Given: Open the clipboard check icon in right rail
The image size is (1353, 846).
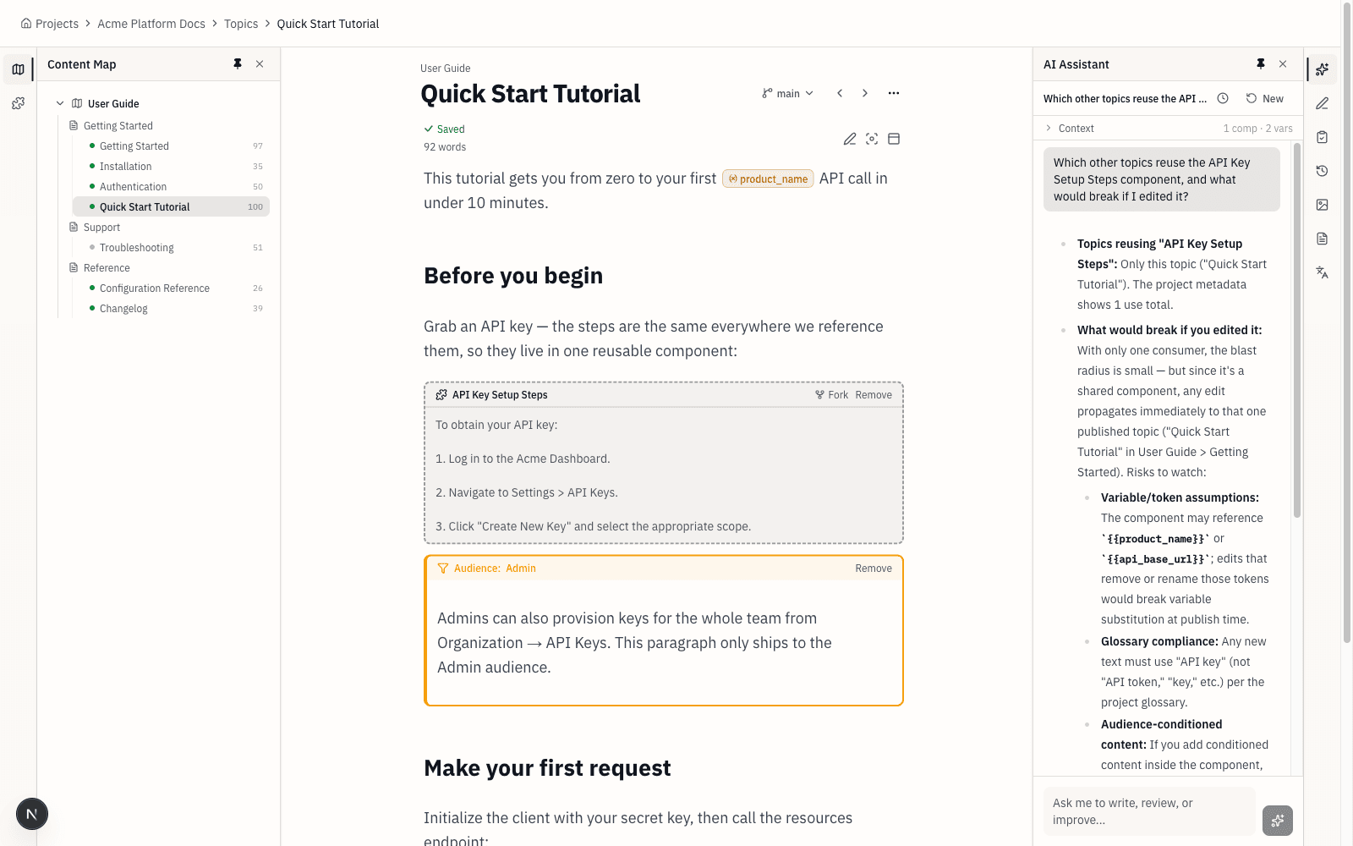Looking at the screenshot, I should (x=1323, y=137).
